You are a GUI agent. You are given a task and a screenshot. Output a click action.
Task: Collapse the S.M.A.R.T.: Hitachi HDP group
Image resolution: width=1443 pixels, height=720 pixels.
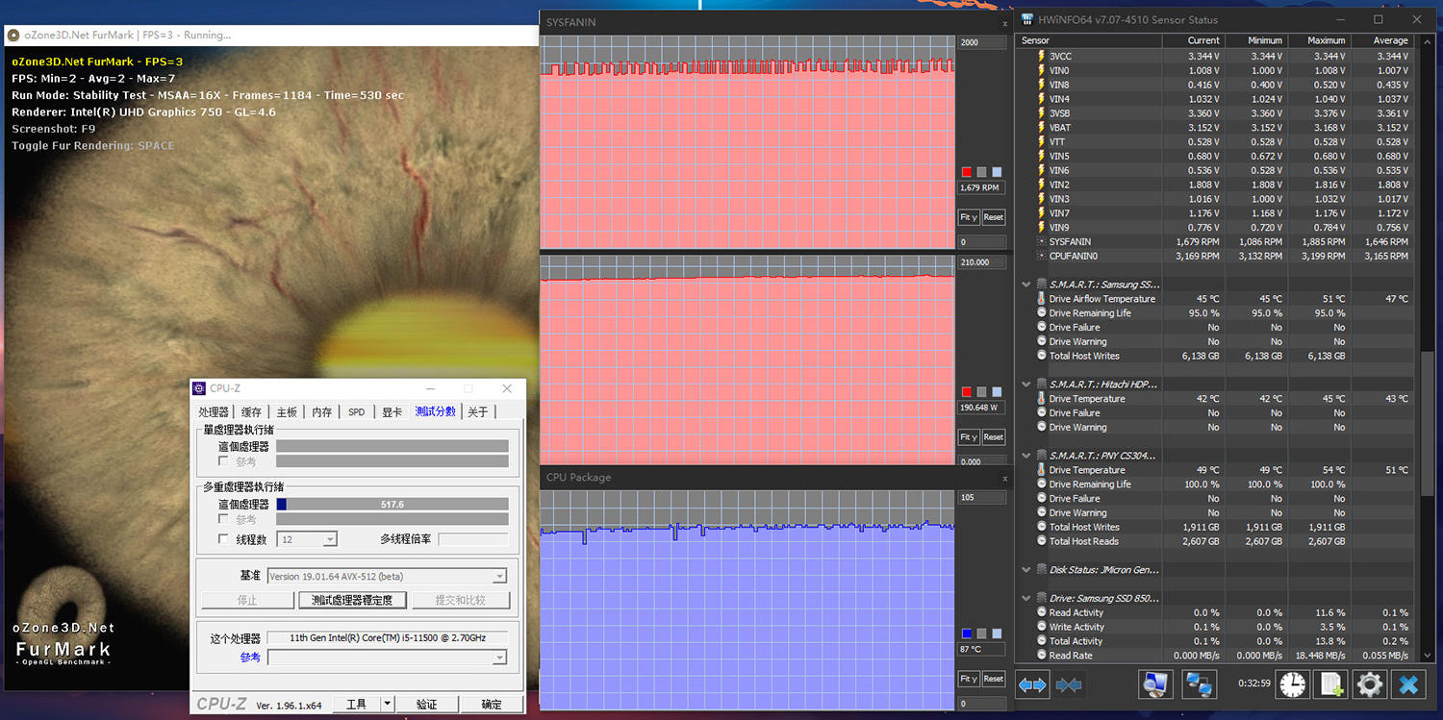pyautogui.click(x=1025, y=384)
